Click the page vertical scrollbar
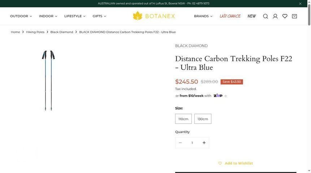Screen dimensions: 311x173 click(309, 15)
